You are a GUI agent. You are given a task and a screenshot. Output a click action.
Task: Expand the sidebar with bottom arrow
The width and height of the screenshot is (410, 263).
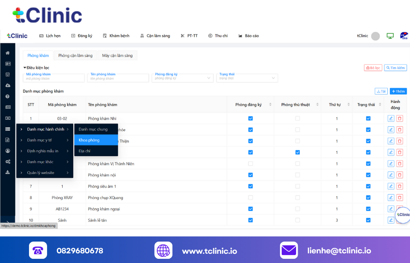(8, 221)
